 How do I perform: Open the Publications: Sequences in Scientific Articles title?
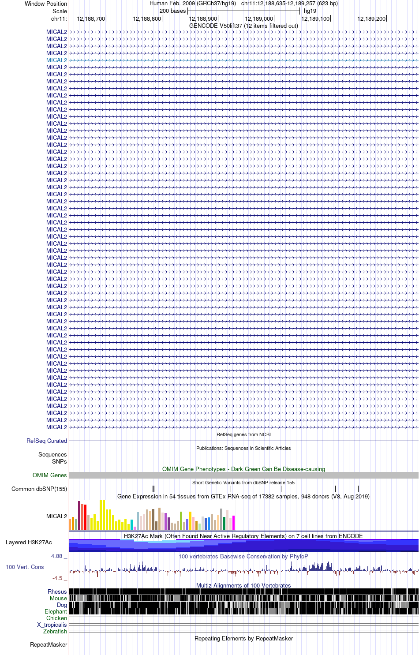tap(243, 448)
